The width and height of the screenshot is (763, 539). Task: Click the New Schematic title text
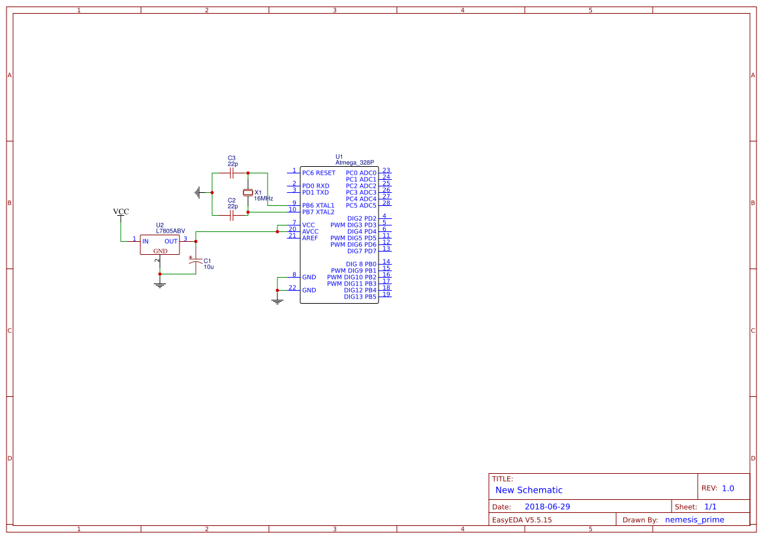(x=529, y=490)
